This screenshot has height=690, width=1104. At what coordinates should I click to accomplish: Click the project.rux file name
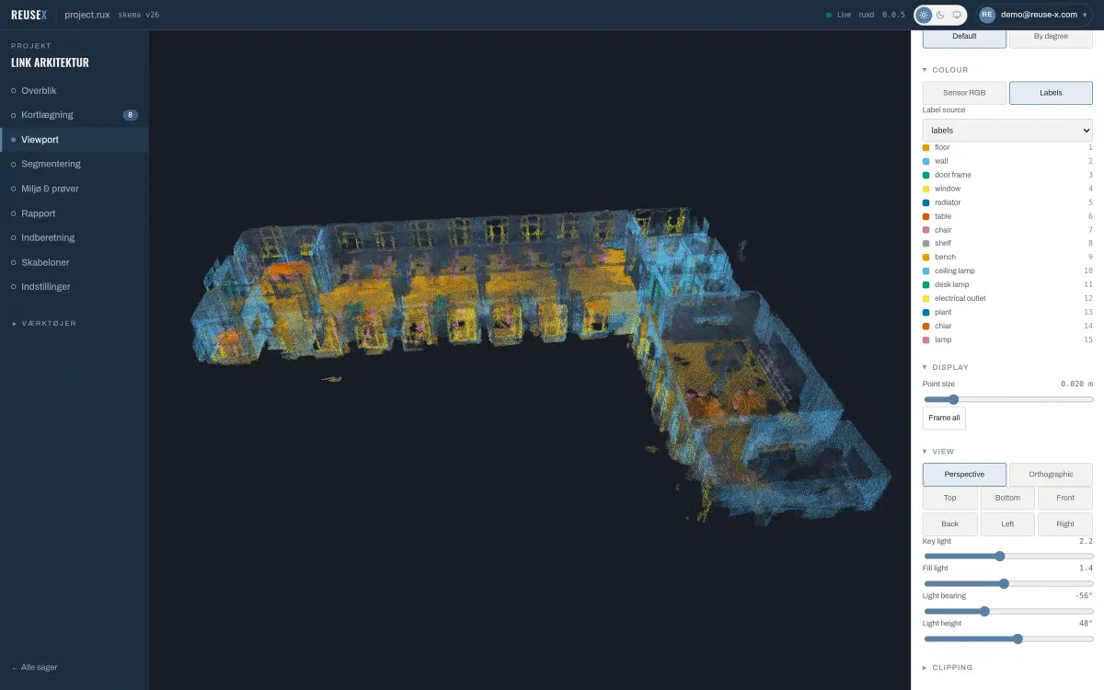tap(87, 15)
